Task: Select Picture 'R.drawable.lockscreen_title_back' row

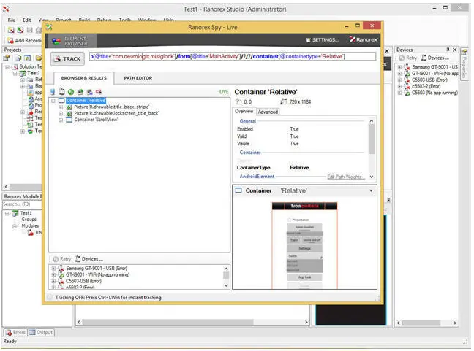Action: click(x=116, y=113)
